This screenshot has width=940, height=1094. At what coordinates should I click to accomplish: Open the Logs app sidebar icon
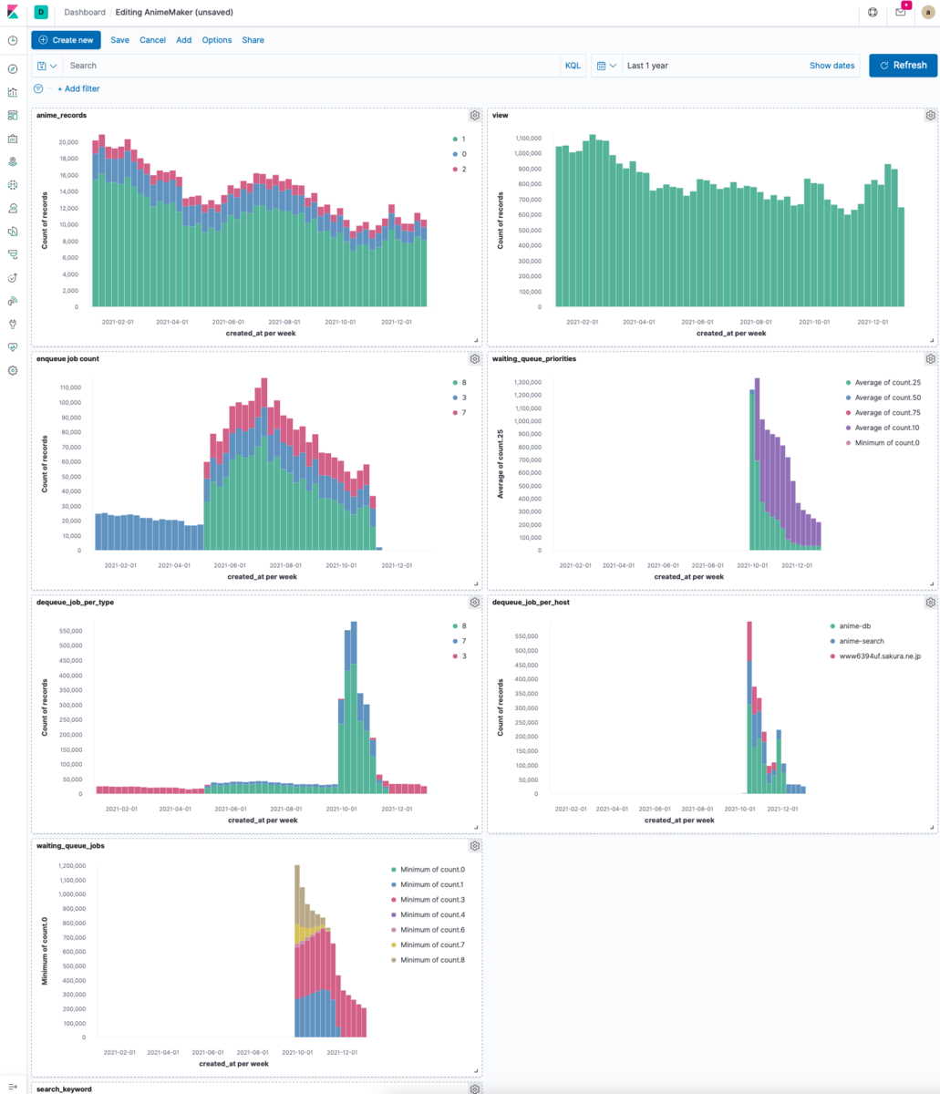click(x=13, y=232)
